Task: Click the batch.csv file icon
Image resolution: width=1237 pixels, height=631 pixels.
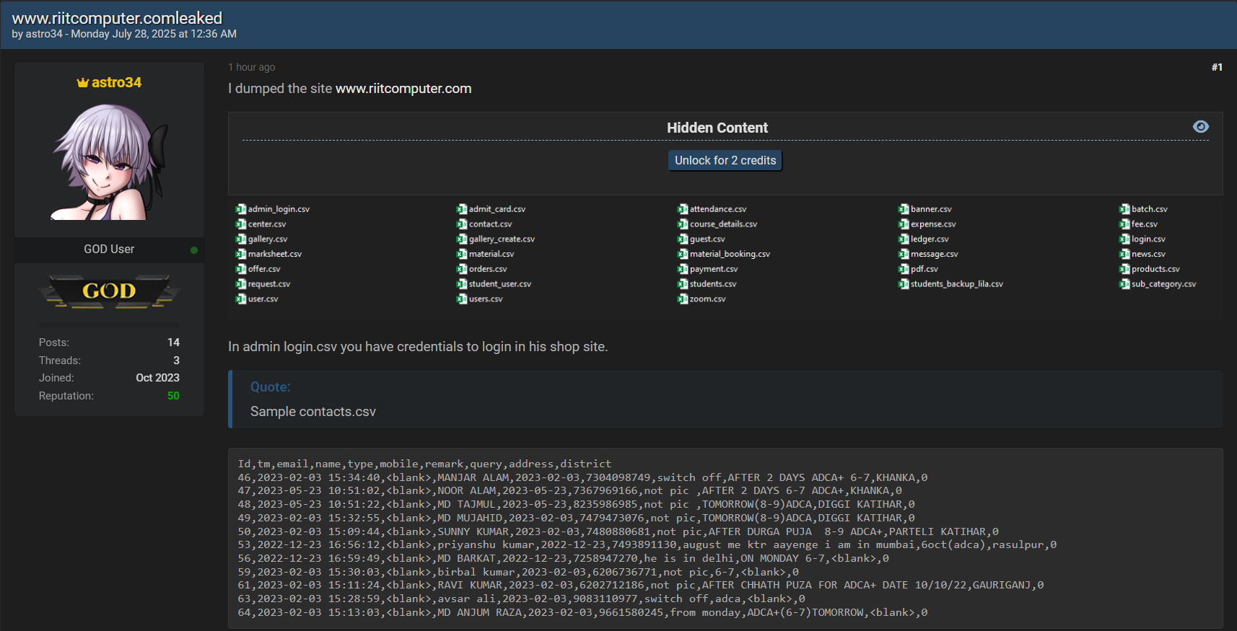Action: [x=1124, y=209]
